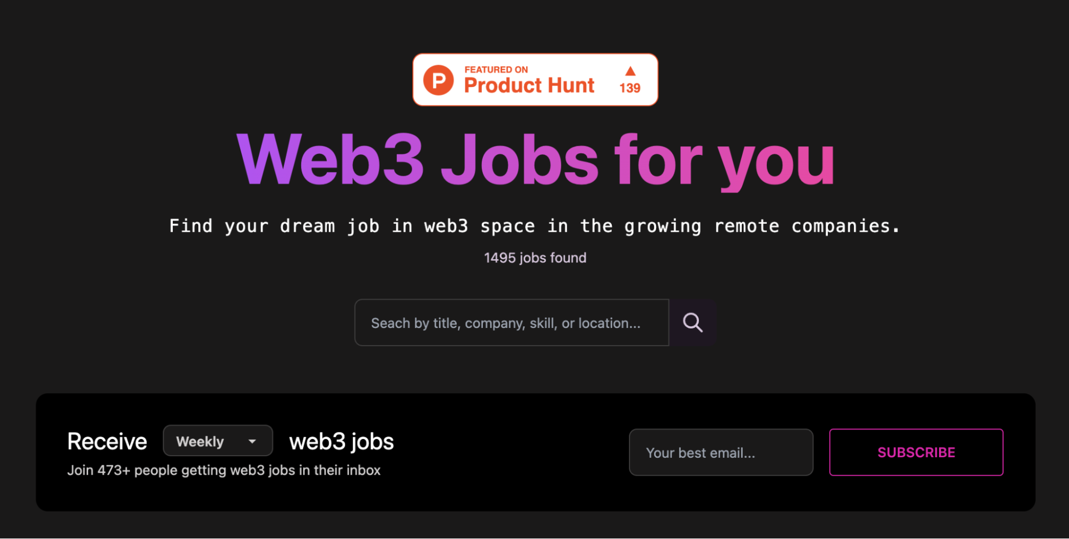Click the word "Weekly" in selector
This screenshot has height=539, width=1069.
coord(200,442)
